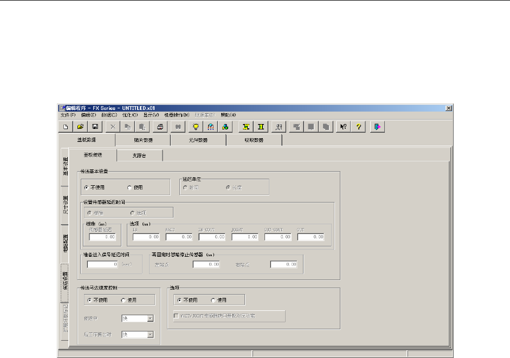Click the WAIT delay input field
Image resolution: width=510 pixels, height=358 pixels.
point(179,237)
